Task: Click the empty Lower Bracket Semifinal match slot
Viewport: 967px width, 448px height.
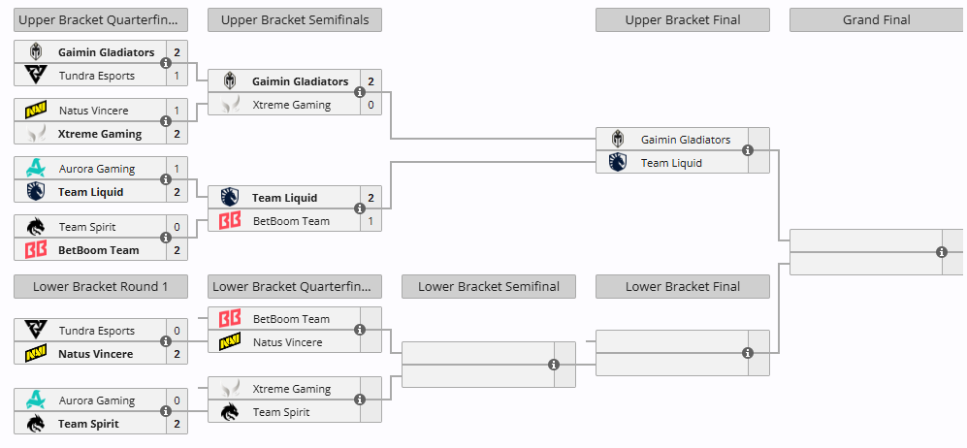Action: coord(477,365)
